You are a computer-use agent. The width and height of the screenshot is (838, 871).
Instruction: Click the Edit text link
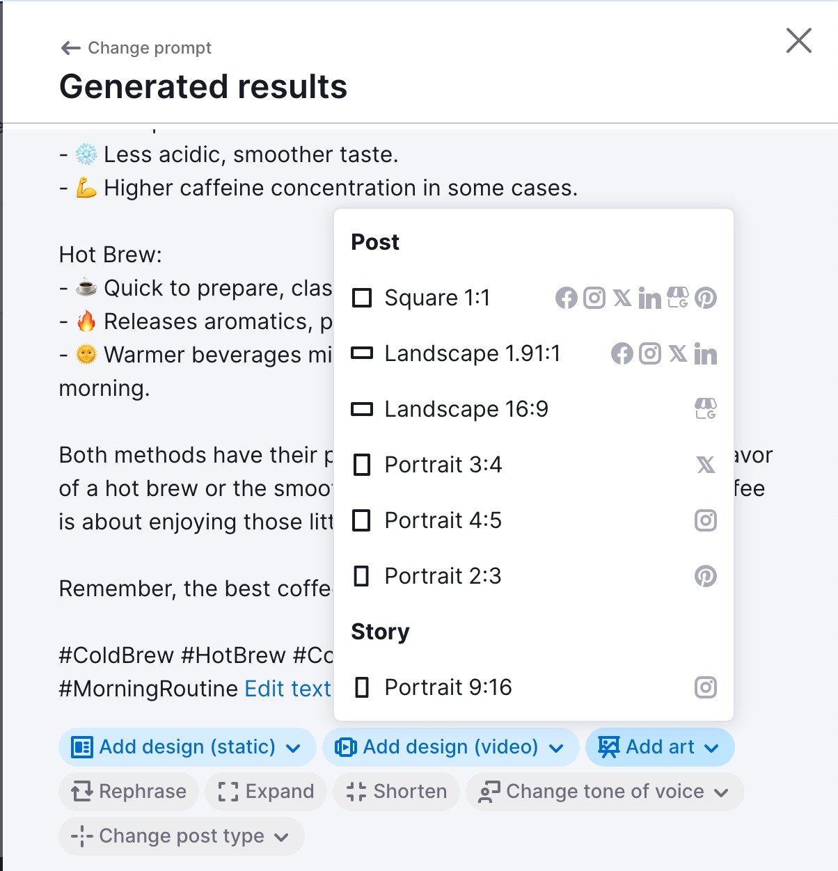(287, 689)
